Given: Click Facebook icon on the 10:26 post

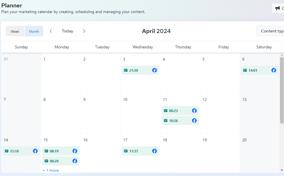Looking at the screenshot, I should (194, 121).
